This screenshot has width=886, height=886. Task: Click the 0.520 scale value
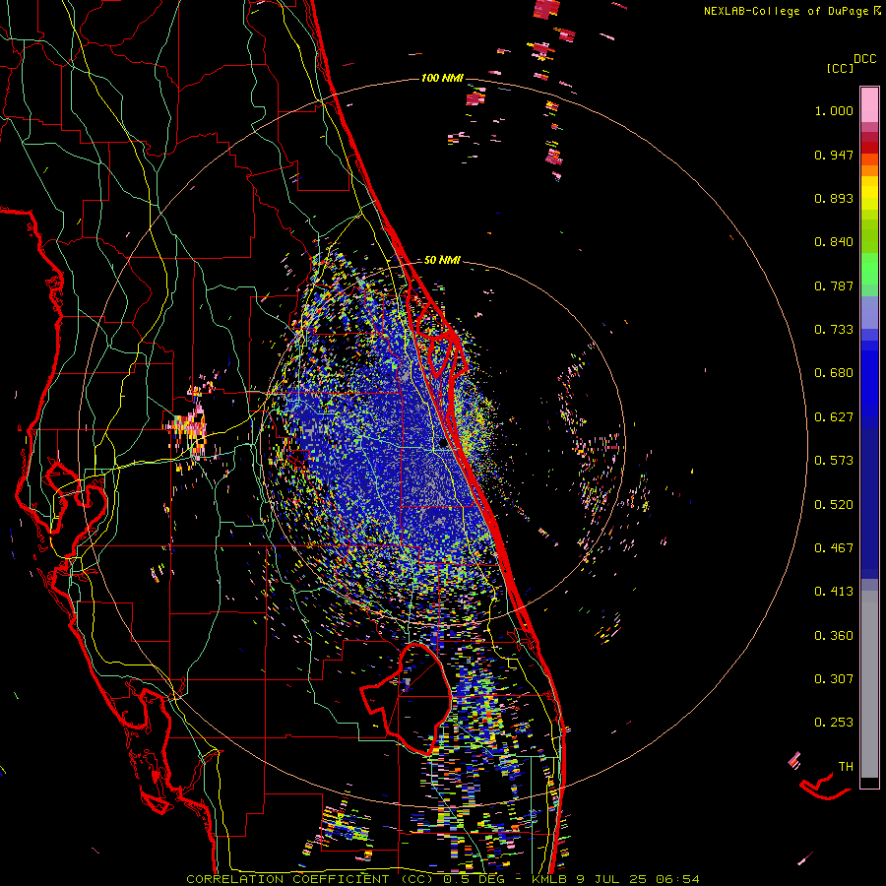(834, 505)
